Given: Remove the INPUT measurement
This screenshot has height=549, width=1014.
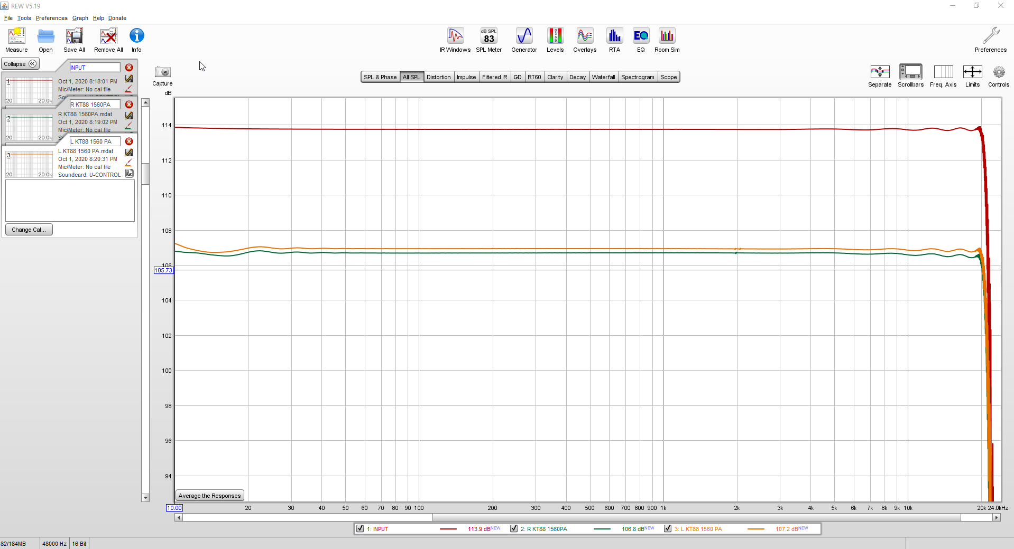Looking at the screenshot, I should coord(129,68).
